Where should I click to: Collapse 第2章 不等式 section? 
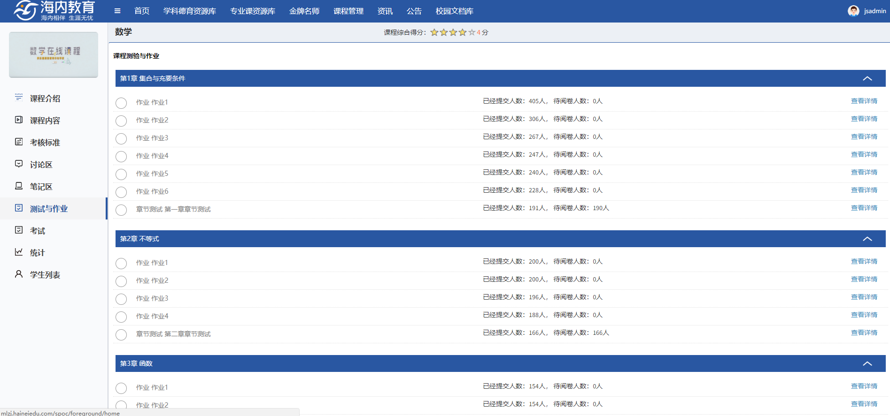point(867,239)
